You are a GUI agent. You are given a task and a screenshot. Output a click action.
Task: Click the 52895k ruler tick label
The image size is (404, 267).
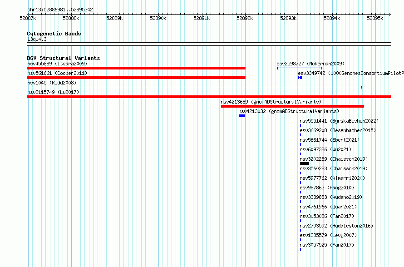tap(375, 18)
